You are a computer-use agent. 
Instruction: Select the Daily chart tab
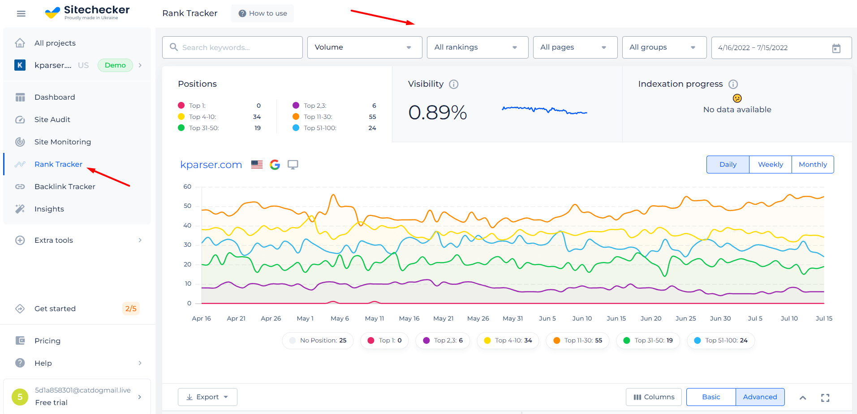click(728, 165)
